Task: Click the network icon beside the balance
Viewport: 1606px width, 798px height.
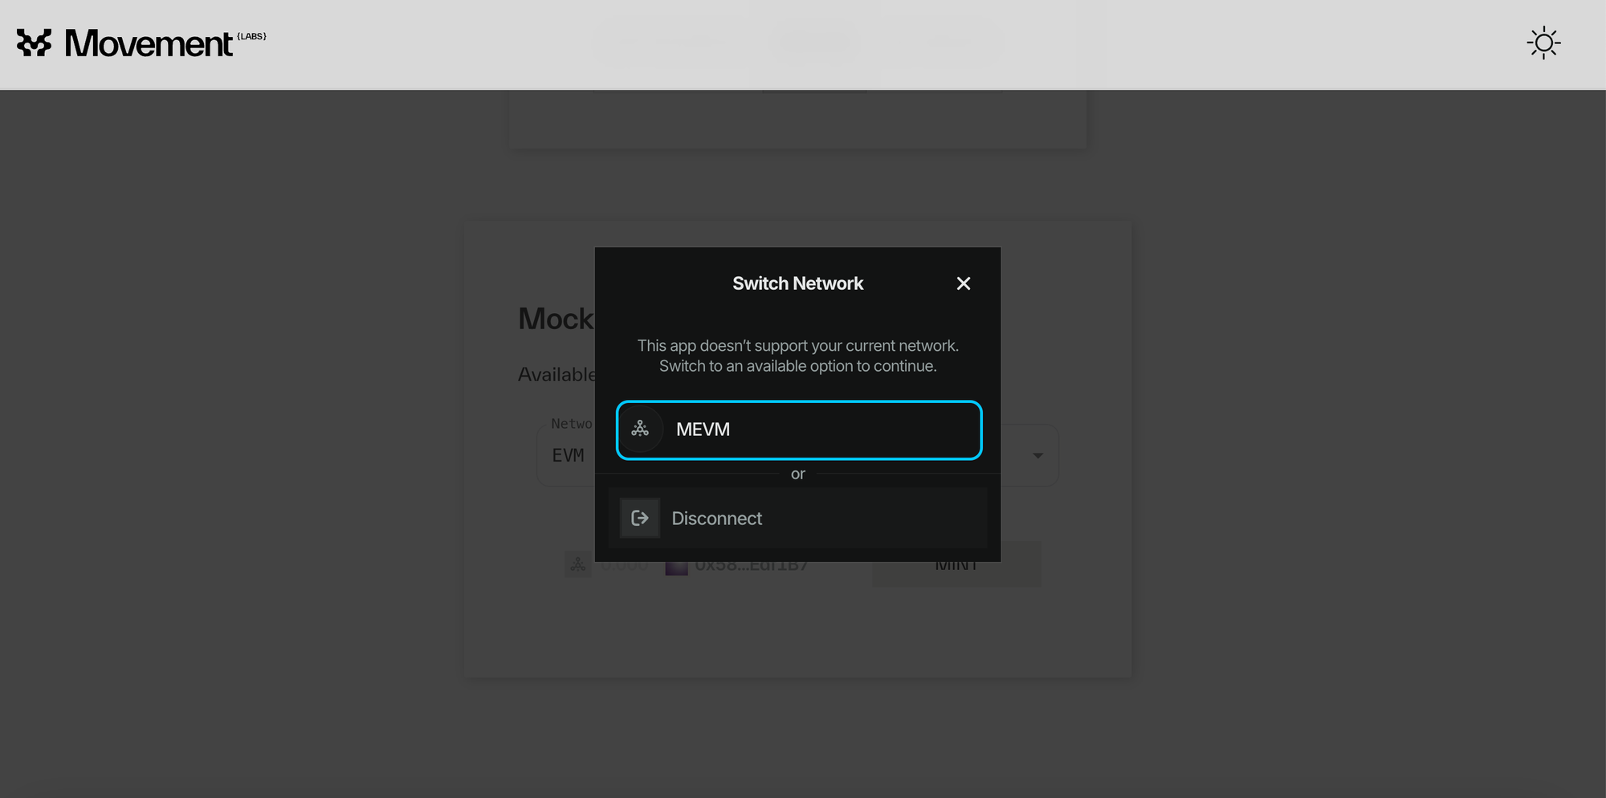Action: [x=577, y=565]
